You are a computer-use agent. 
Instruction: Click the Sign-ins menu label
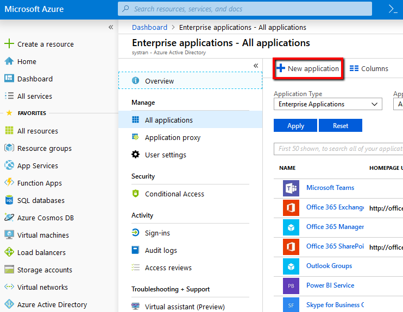158,233
